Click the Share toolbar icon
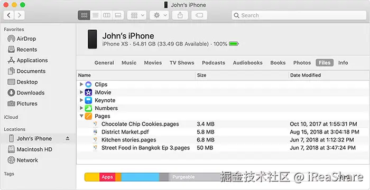Image resolution: width=370 pixels, height=190 pixels. pyautogui.click(x=180, y=15)
